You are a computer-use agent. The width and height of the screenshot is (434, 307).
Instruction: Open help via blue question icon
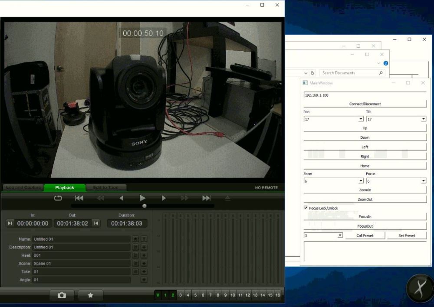coord(385,63)
